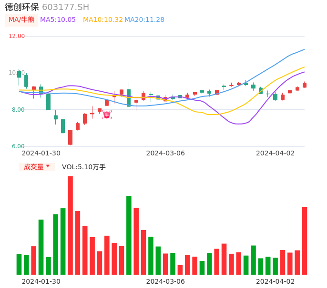Click the 12.00 price axis label
327x288 pixels.
17,36
